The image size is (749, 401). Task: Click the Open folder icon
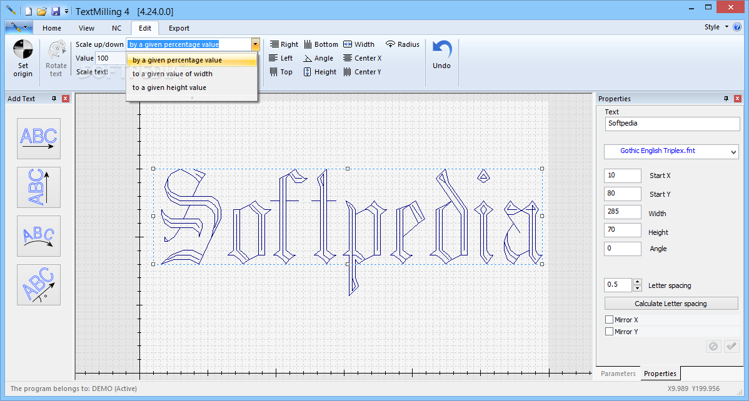click(42, 11)
